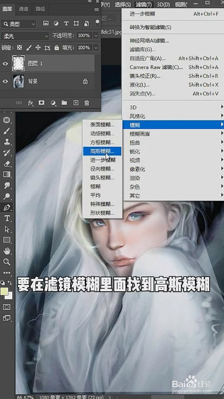Screen dimensions: 224x399
Task: Select the Zoom magnifier tool
Action: click(7, 262)
